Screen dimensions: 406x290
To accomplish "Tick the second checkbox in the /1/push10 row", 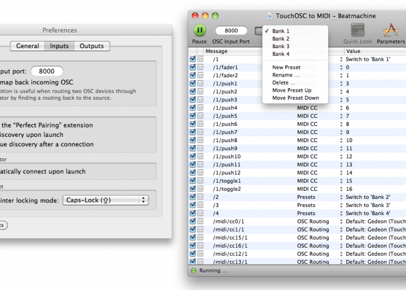I will coord(201,156).
